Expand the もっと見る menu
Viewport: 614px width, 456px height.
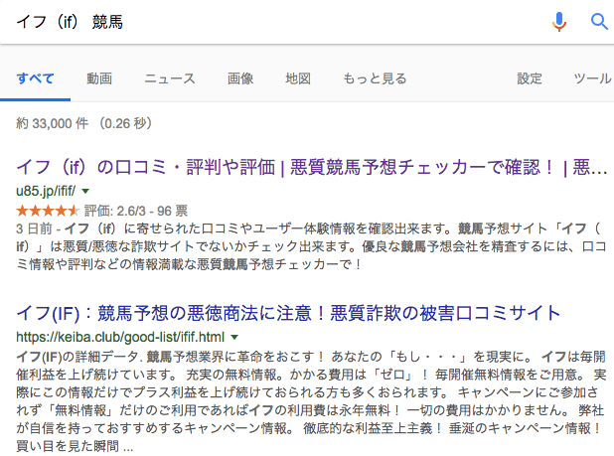[375, 78]
